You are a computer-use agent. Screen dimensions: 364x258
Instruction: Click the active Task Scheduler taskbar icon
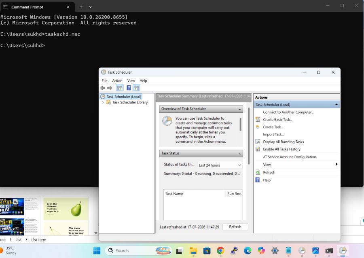(343, 251)
